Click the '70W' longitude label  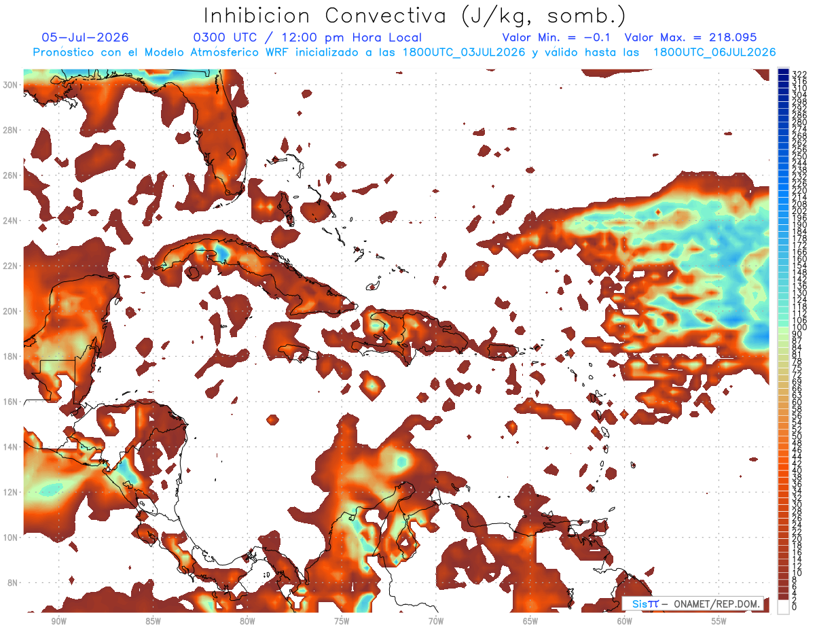[x=436, y=621]
